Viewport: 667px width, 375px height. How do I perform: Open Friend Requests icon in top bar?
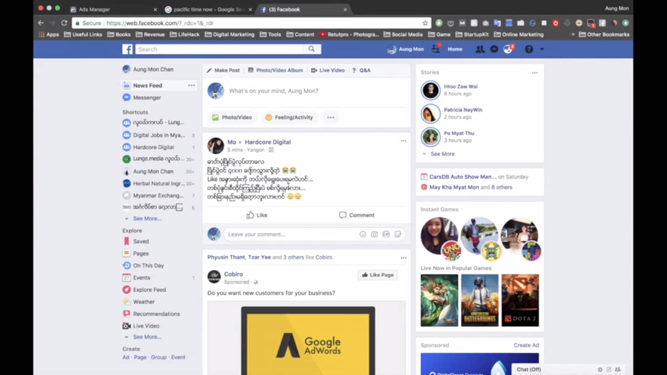pyautogui.click(x=480, y=49)
